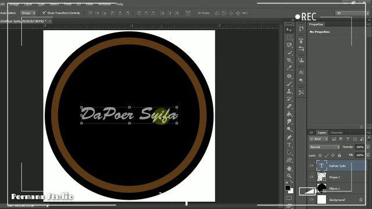Select the Zoom tool
The image size is (372, 209).
click(x=289, y=176)
